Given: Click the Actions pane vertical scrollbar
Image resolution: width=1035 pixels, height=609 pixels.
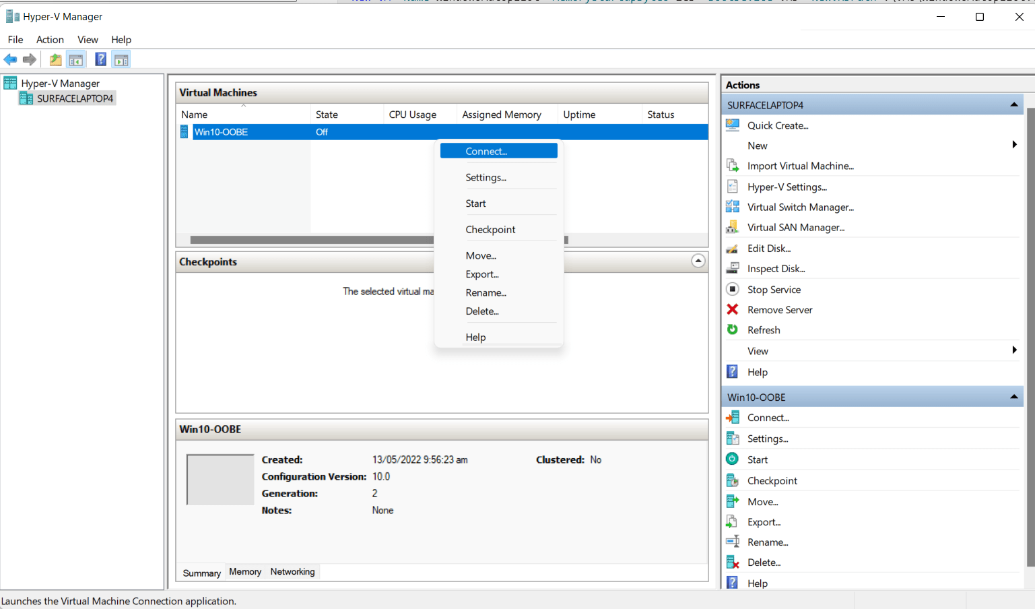Looking at the screenshot, I should click(1030, 337).
